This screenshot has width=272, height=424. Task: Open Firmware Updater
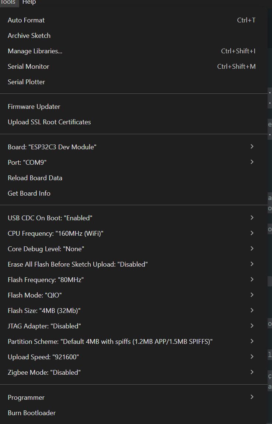pyautogui.click(x=34, y=107)
